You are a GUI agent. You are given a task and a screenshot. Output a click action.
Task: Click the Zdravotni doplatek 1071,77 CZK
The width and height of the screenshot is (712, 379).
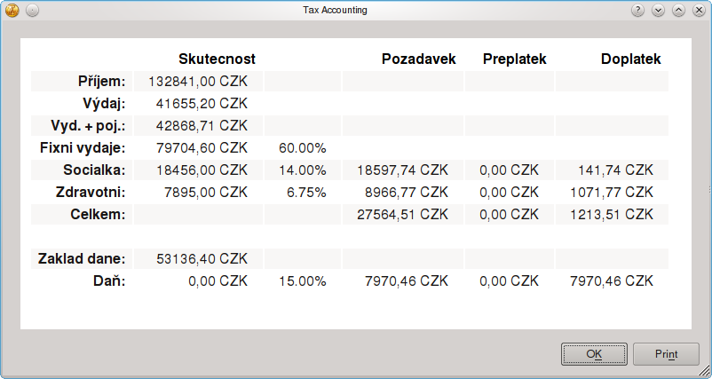click(612, 192)
